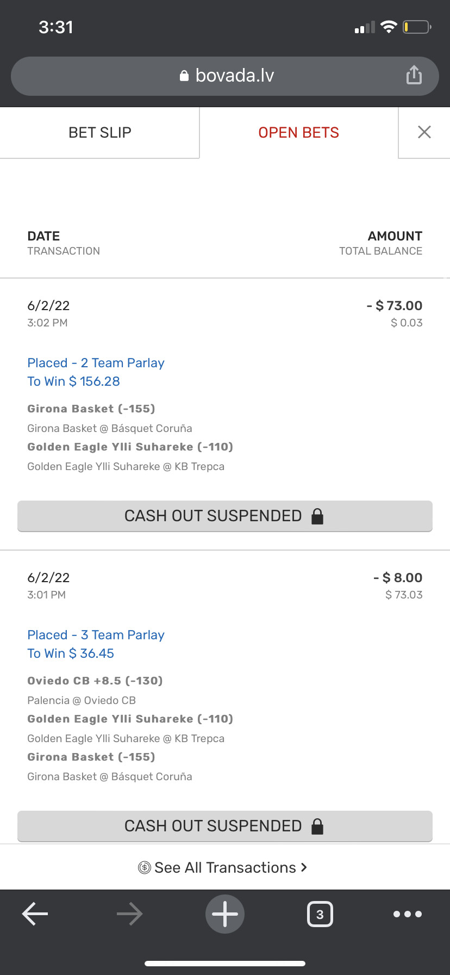The image size is (450, 975).
Task: Tap the bovada.lv address bar
Action: 234,76
